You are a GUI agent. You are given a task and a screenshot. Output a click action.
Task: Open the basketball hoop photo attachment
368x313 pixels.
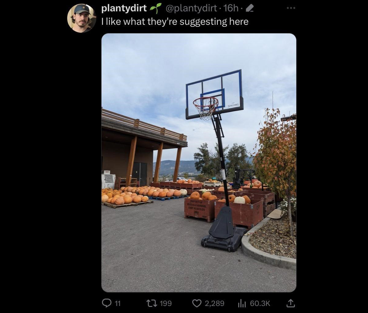[199, 163]
